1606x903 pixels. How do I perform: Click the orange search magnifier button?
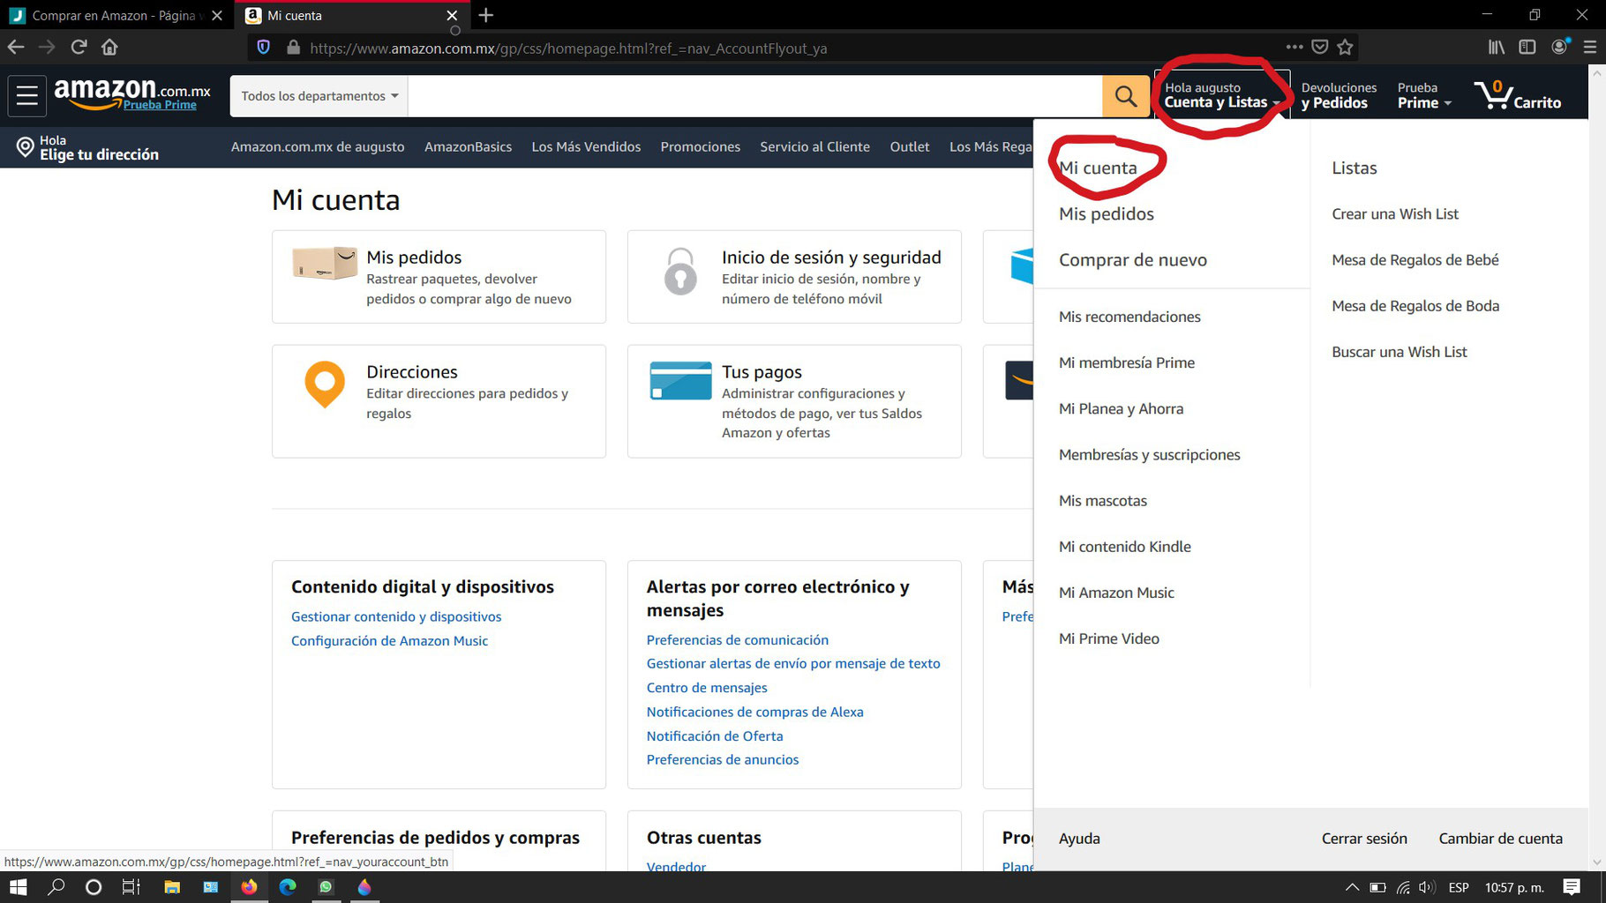click(1125, 95)
